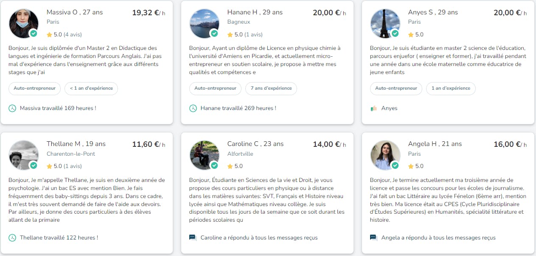Viewport: 536px width, 256px height.
Task: View Thellane's "(1 avis)" review count
Action: (x=73, y=166)
